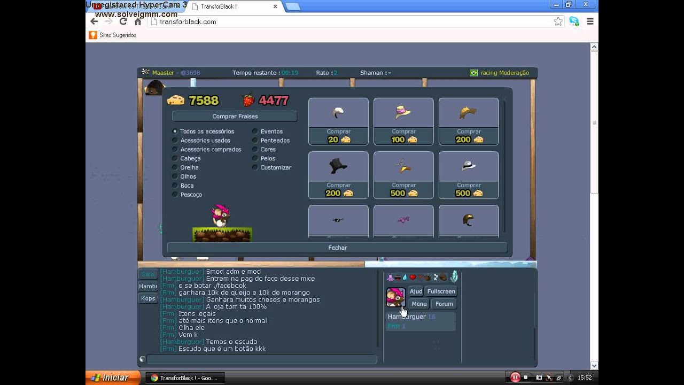Click the black top hat item icon
This screenshot has width=684, height=385.
coord(338,166)
